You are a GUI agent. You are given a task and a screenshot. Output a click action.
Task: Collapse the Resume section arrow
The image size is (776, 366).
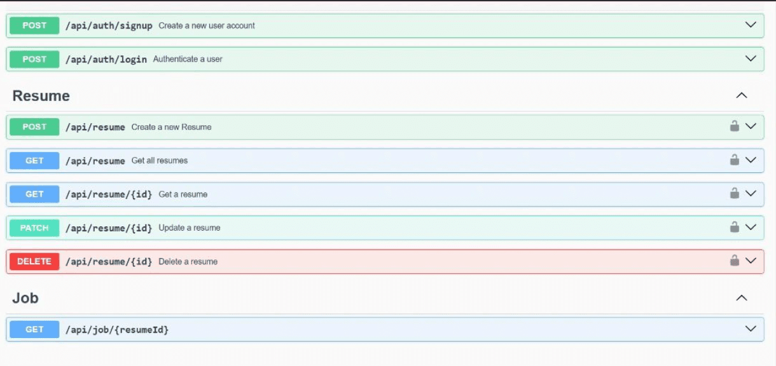[x=741, y=96]
